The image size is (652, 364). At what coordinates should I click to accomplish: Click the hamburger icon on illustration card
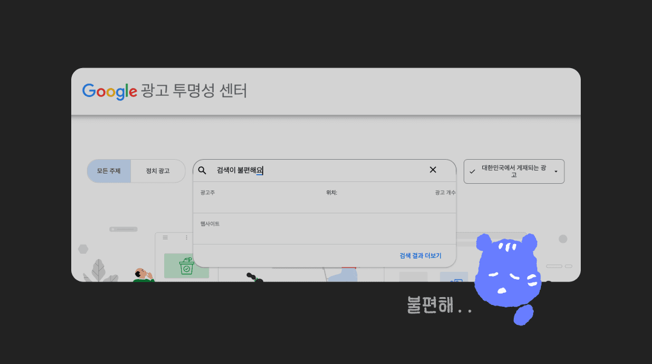(x=165, y=237)
